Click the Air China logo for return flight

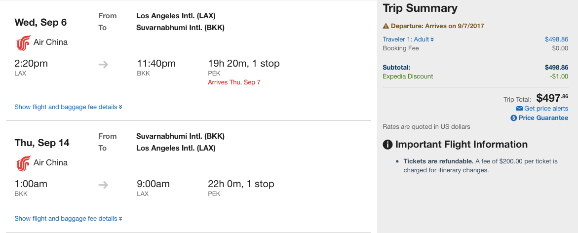[23, 163]
